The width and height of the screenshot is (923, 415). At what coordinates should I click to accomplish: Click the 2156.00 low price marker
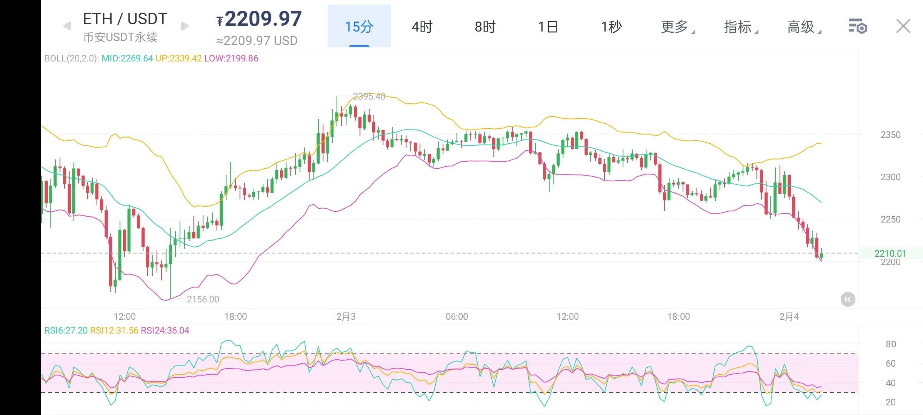tap(203, 299)
